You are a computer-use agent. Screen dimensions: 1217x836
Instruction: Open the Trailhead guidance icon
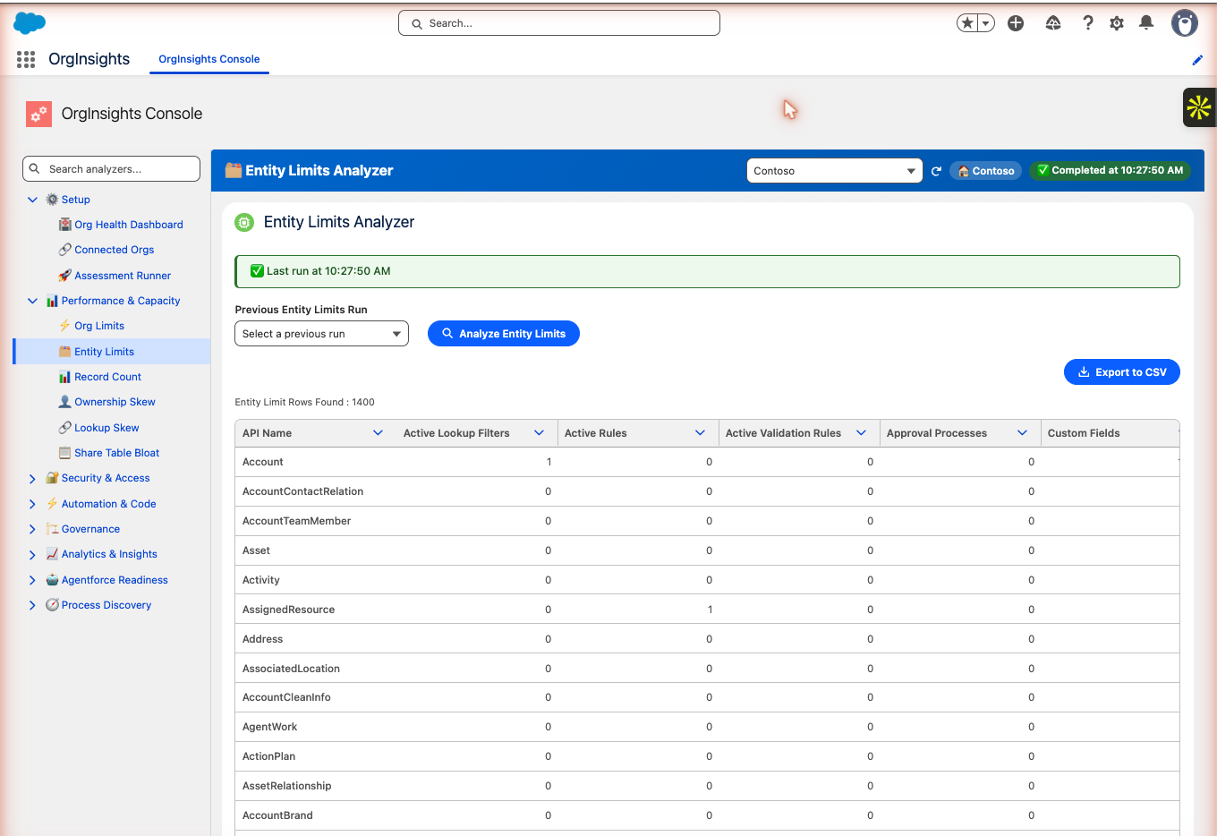(1053, 23)
